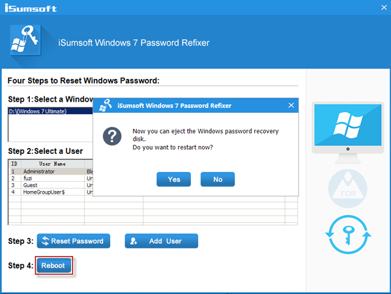Select the fuzi user row
The width and height of the screenshot is (391, 294).
click(x=51, y=179)
